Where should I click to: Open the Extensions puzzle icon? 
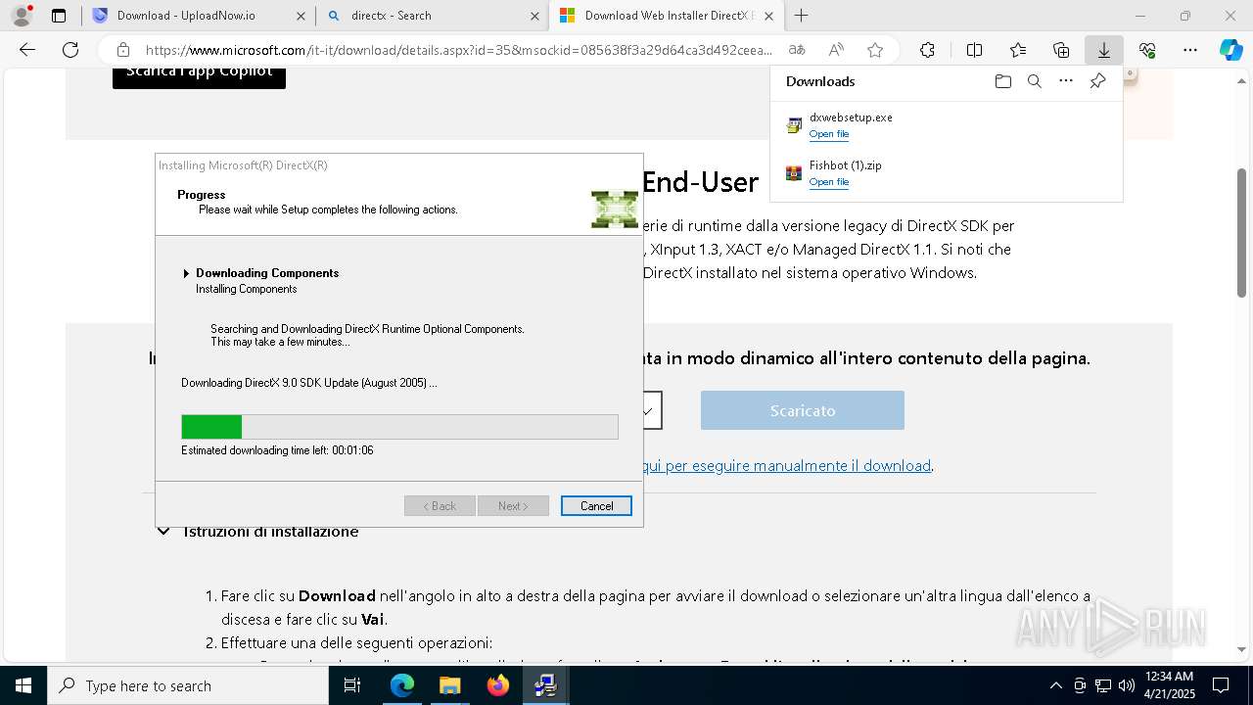(x=927, y=50)
